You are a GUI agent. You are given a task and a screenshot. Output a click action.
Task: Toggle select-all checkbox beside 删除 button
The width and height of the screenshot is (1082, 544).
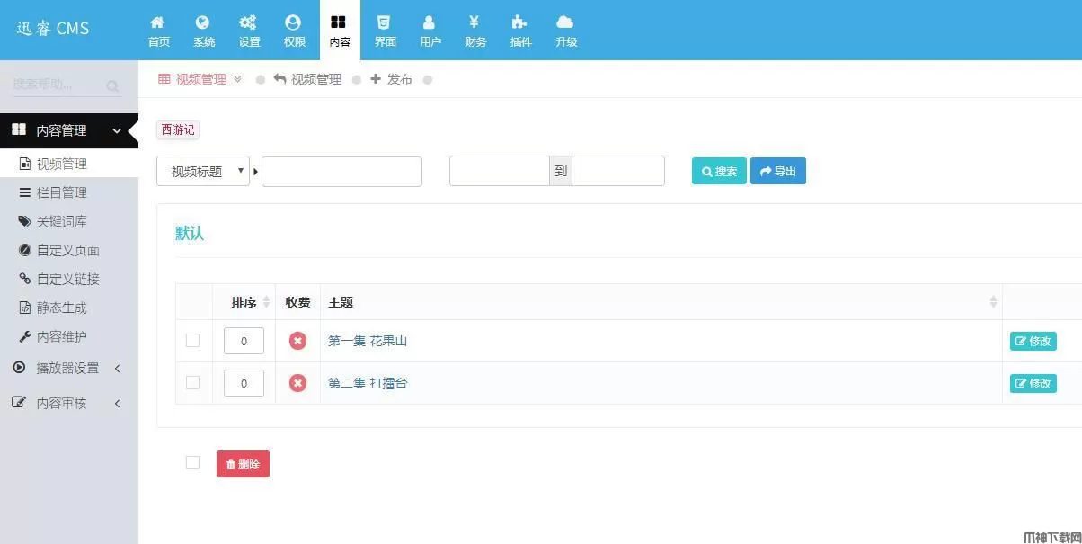tap(192, 463)
